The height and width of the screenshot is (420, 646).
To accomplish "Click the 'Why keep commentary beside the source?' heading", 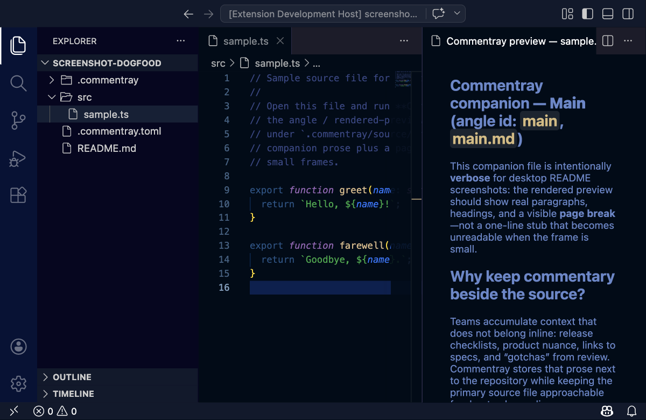I will pyautogui.click(x=532, y=285).
